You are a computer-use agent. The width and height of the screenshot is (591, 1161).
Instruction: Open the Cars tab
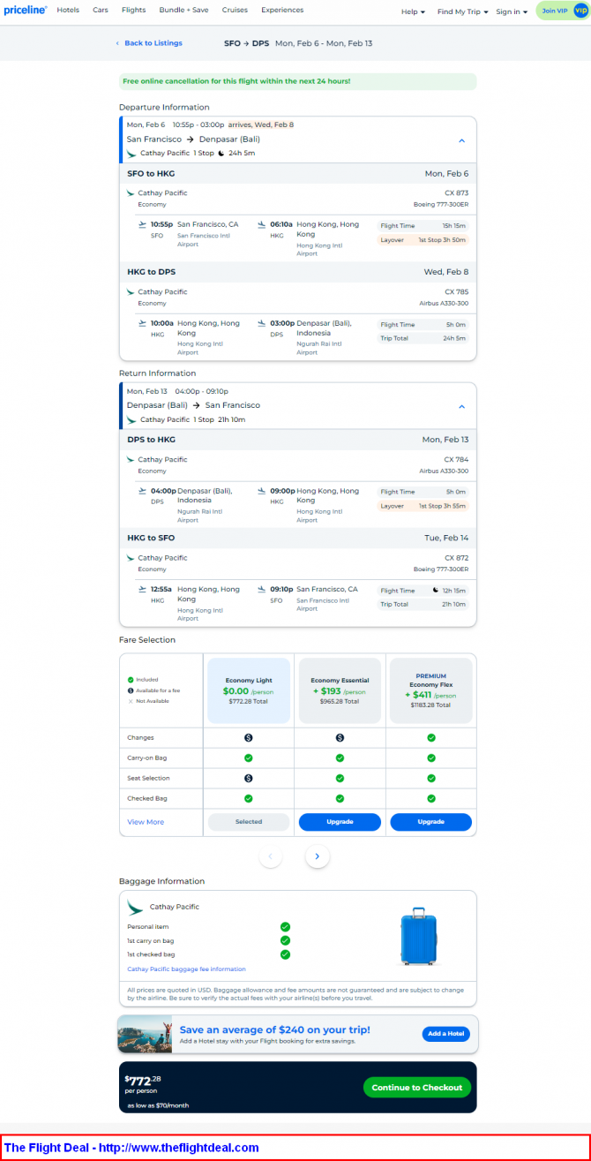tap(101, 11)
